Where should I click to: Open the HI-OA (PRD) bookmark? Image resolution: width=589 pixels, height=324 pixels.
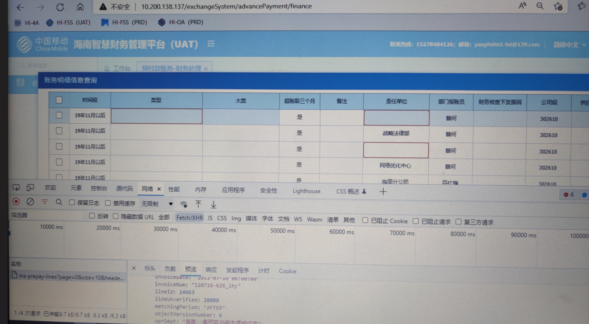click(181, 22)
